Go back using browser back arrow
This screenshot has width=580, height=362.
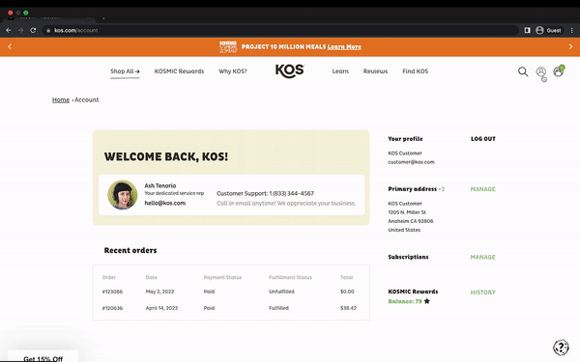[x=9, y=30]
